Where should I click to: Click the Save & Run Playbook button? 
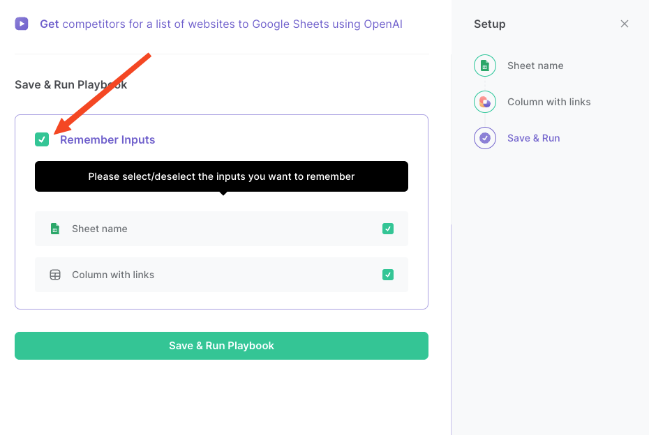tap(221, 346)
